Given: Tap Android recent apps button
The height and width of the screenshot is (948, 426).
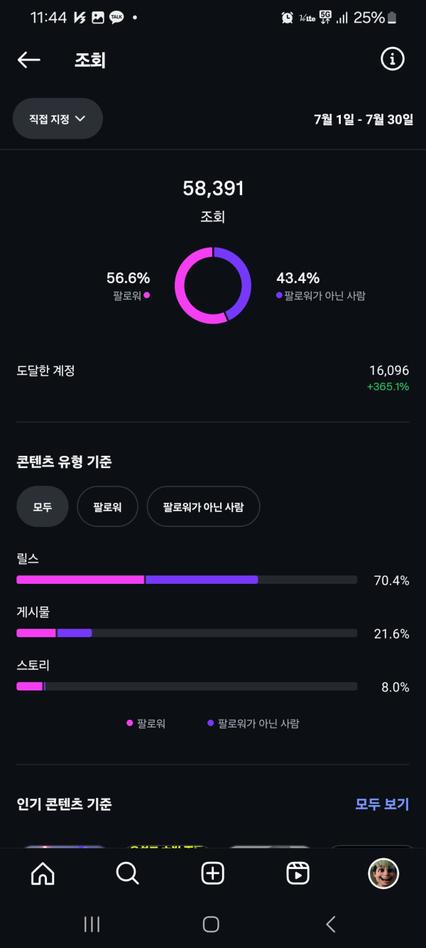Looking at the screenshot, I should click(x=92, y=924).
